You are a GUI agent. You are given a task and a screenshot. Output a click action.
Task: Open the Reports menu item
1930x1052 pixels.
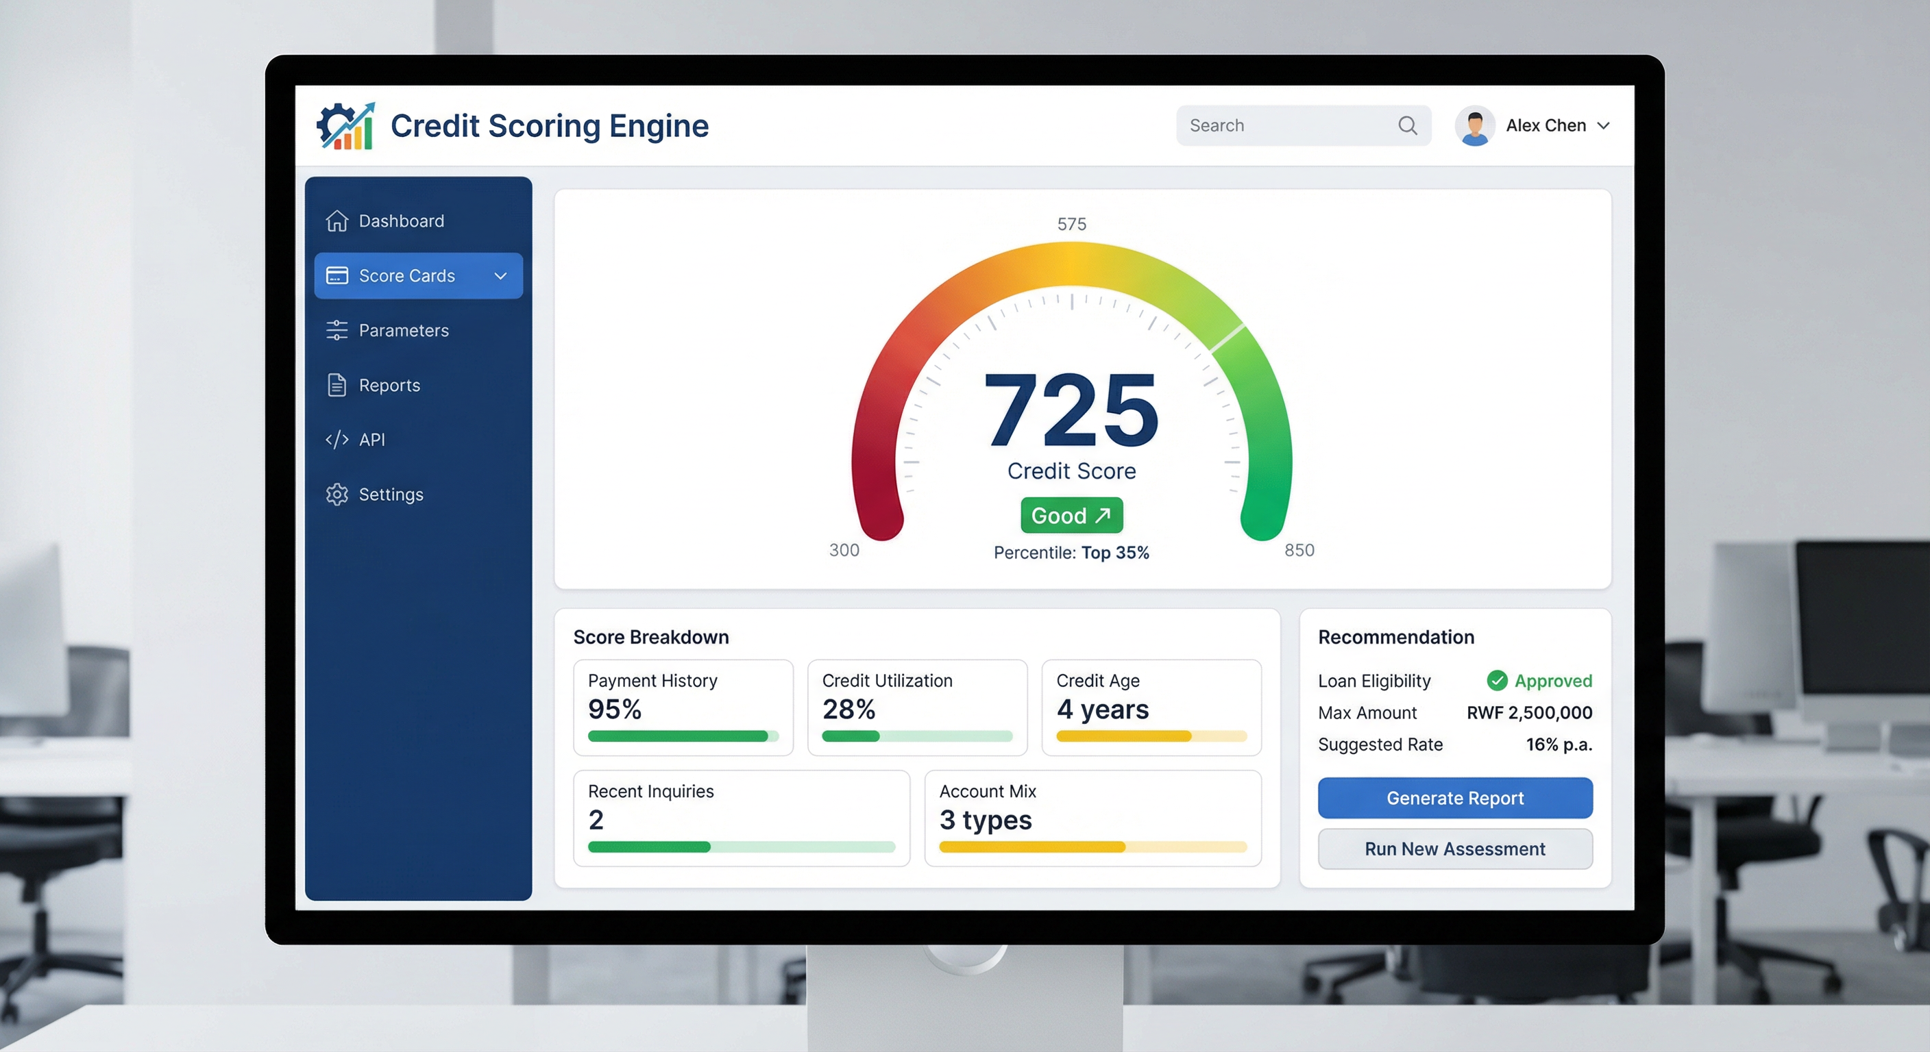[x=389, y=385]
